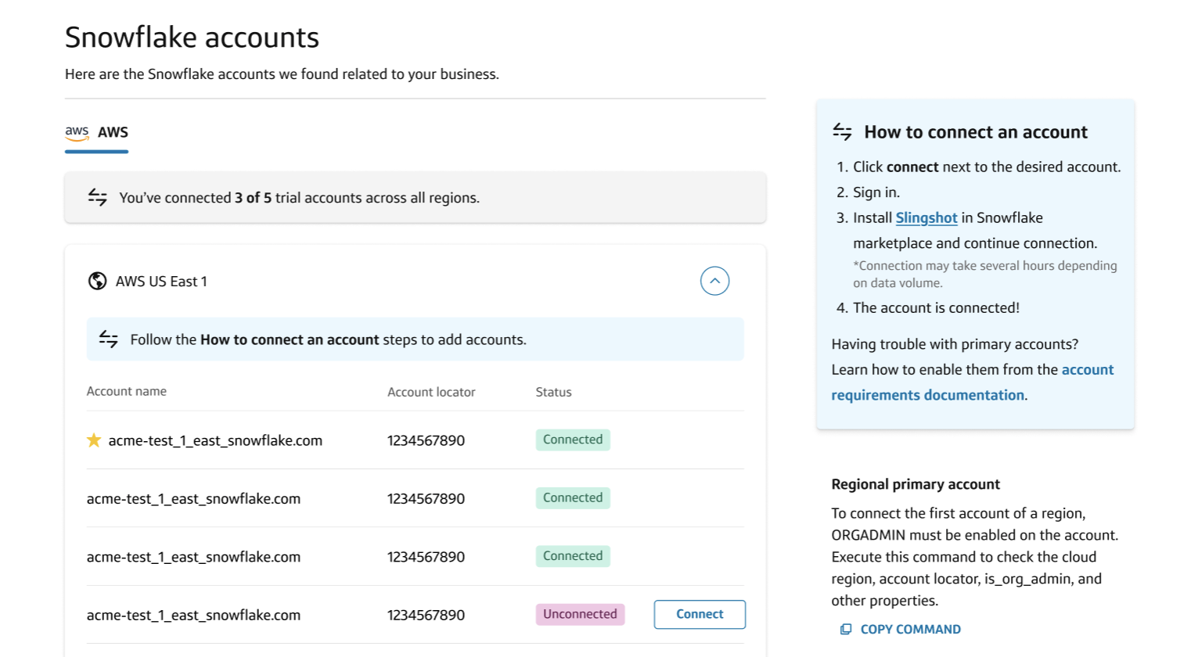This screenshot has height=657, width=1180.
Task: Click Connect button for the unconnected account
Action: [700, 614]
